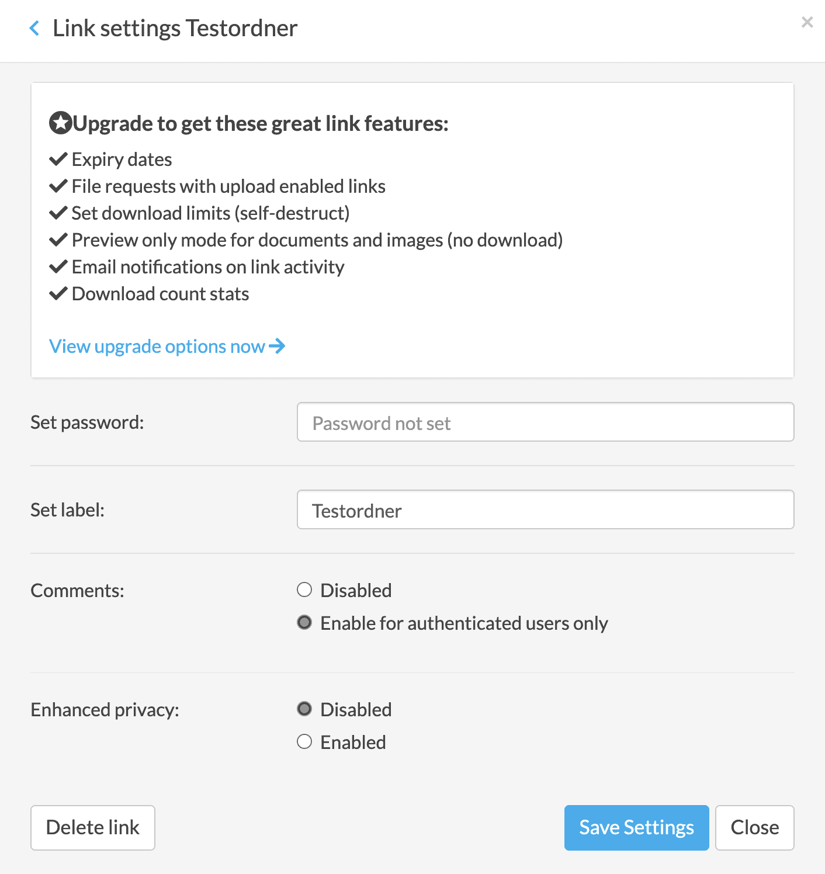The width and height of the screenshot is (825, 874).
Task: Click the checkmark beside File requests feature
Action: click(x=58, y=186)
